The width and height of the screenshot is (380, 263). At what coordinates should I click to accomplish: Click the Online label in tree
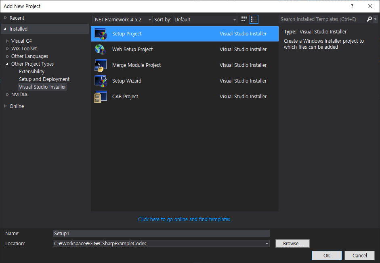click(17, 106)
